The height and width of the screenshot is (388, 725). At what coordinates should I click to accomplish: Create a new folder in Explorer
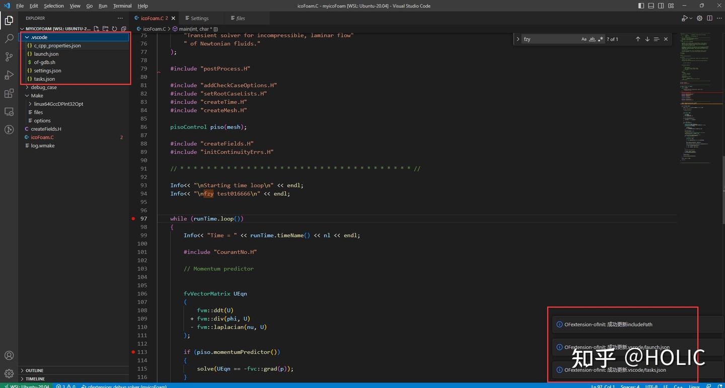106,29
